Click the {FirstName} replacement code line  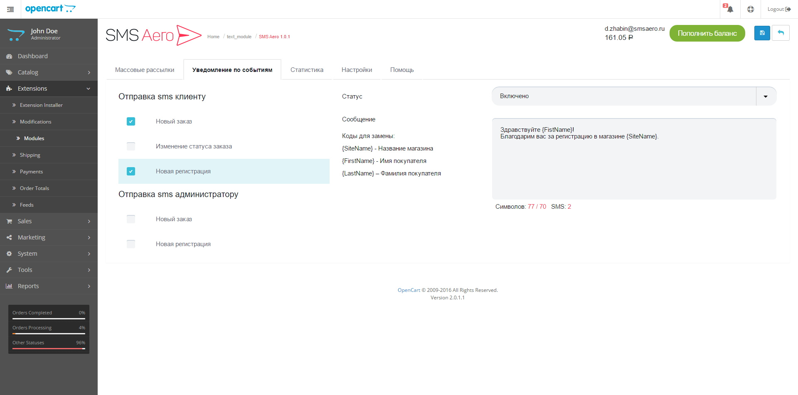click(x=384, y=161)
